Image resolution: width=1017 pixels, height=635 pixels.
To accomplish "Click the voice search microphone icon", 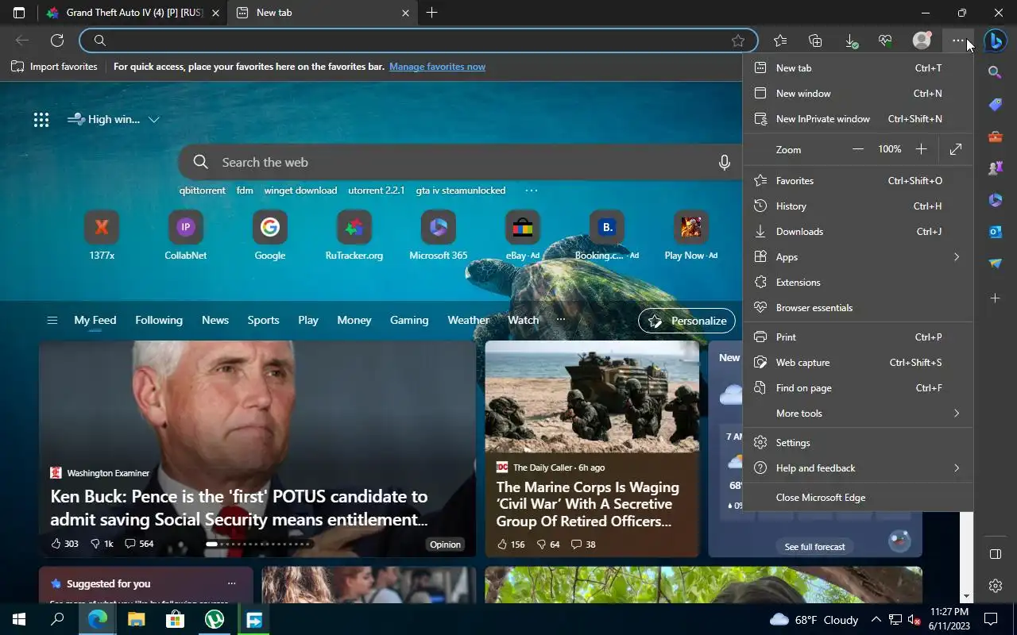I will pos(724,163).
